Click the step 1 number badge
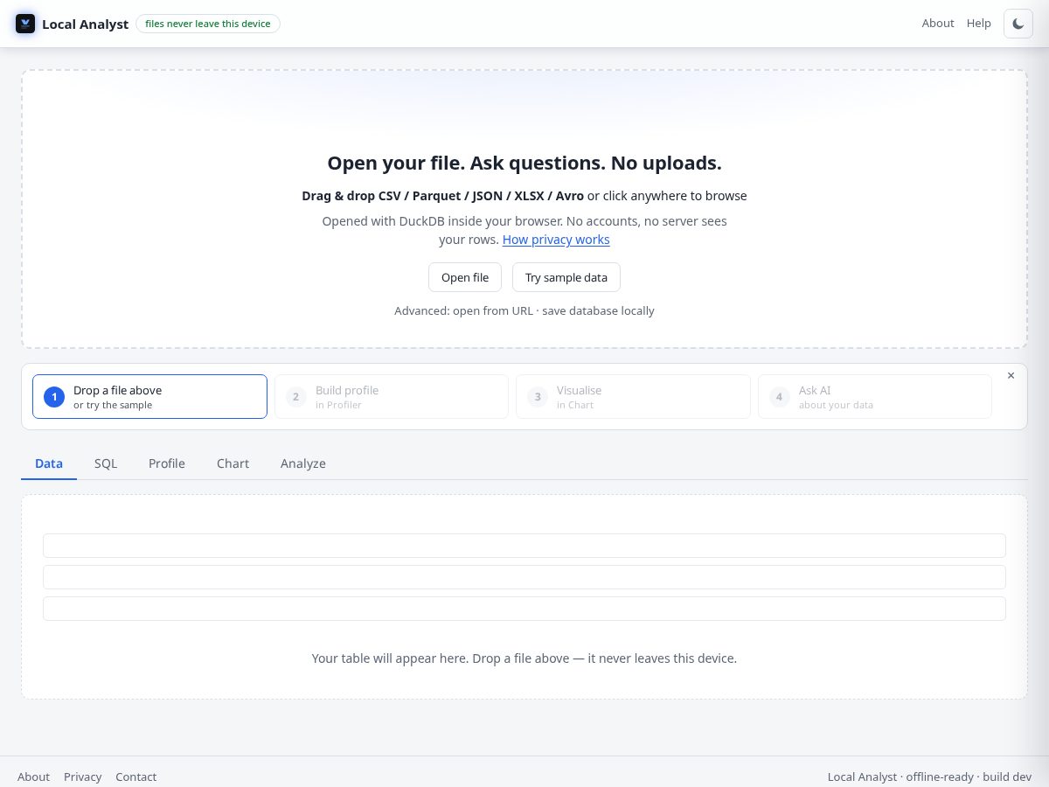 click(54, 397)
